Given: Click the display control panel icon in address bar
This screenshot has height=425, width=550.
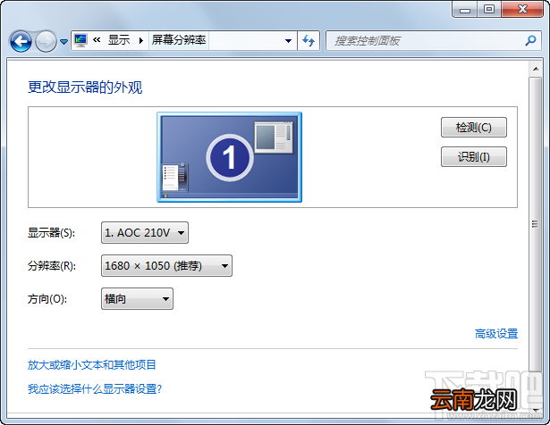Looking at the screenshot, I should 80,40.
